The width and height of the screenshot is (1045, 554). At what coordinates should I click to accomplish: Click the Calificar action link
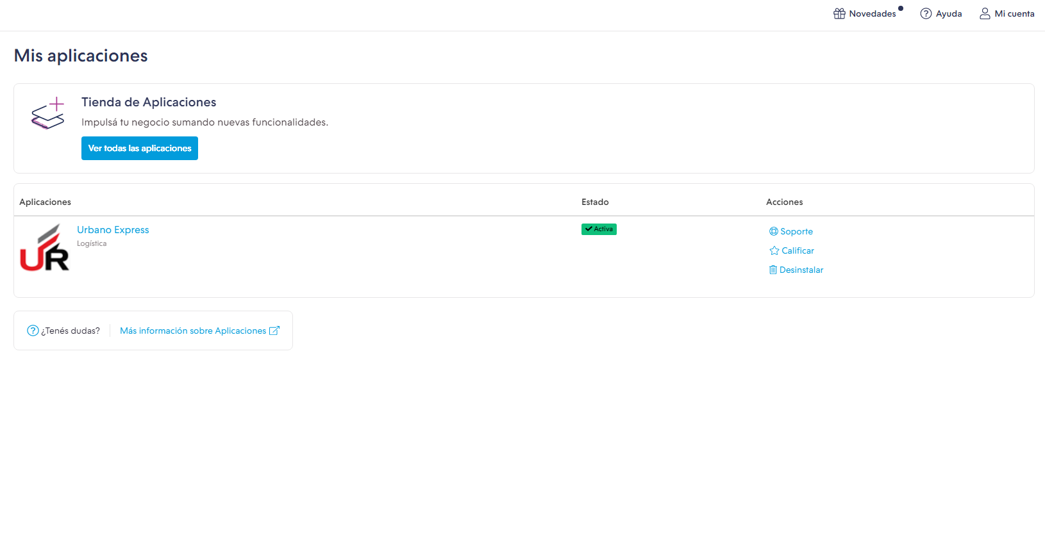coord(792,250)
